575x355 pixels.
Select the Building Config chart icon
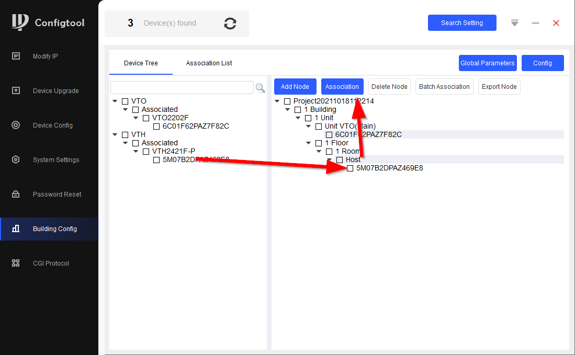click(16, 228)
